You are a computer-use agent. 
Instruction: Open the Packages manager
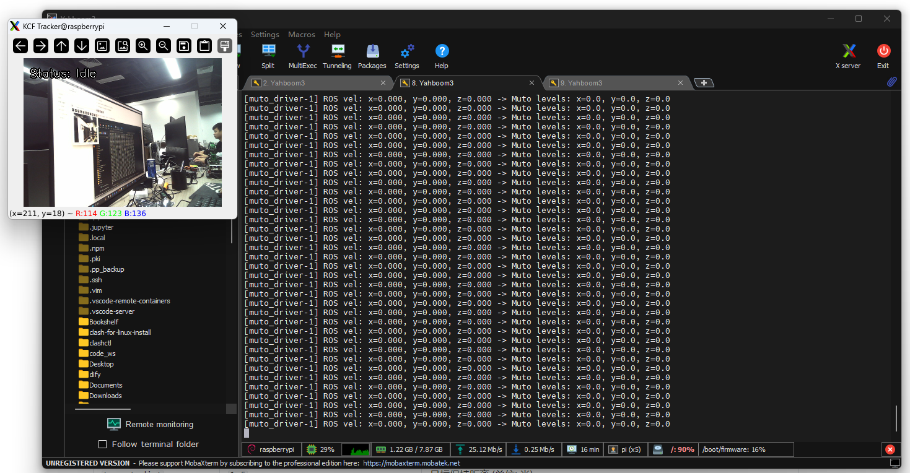[372, 56]
